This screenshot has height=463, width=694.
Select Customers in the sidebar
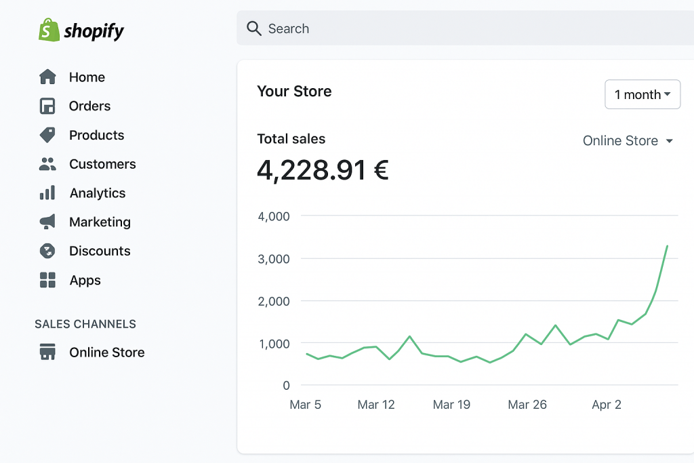(102, 164)
